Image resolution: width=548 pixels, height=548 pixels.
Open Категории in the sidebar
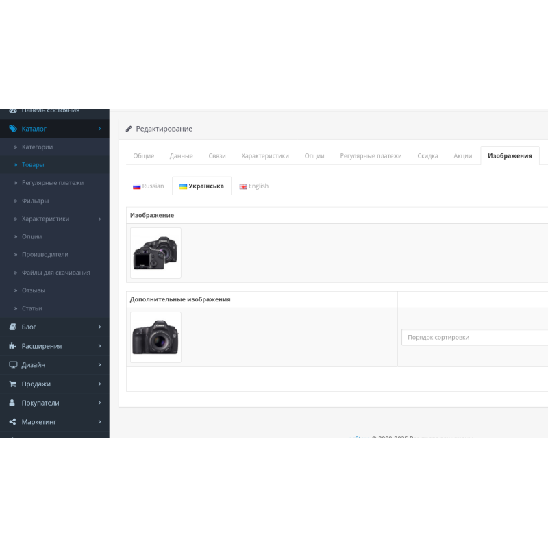coord(37,147)
